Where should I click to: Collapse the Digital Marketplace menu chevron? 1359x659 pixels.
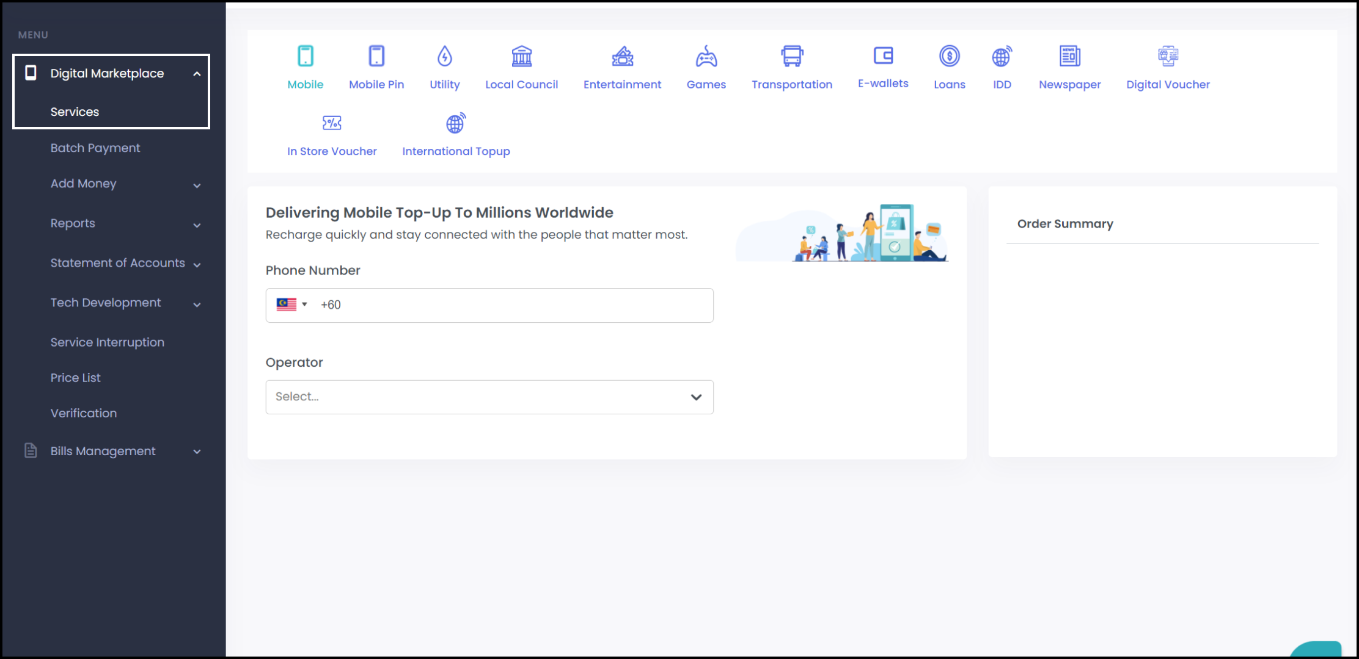coord(197,74)
